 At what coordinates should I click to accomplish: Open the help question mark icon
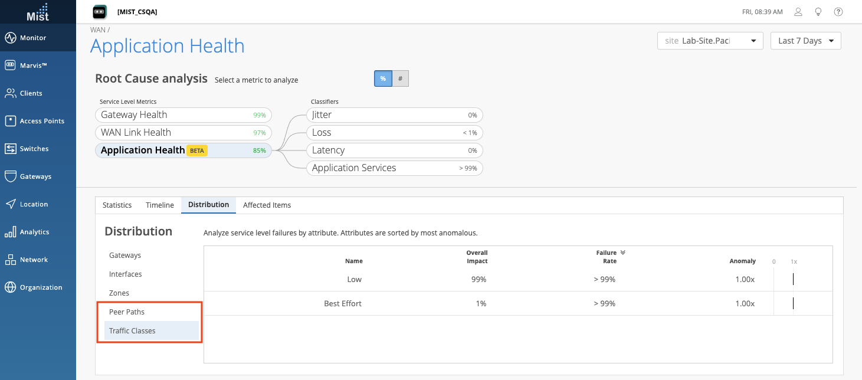point(838,12)
